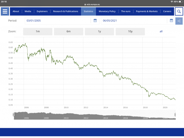Click the search magnifier icon

[179, 11]
